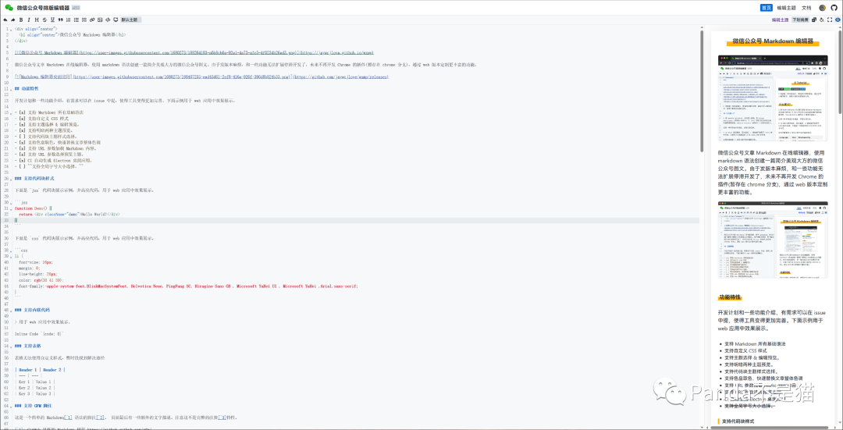Click the 'Inline Code `{code: 0}`' line
843x430 pixels.
click(x=39, y=334)
